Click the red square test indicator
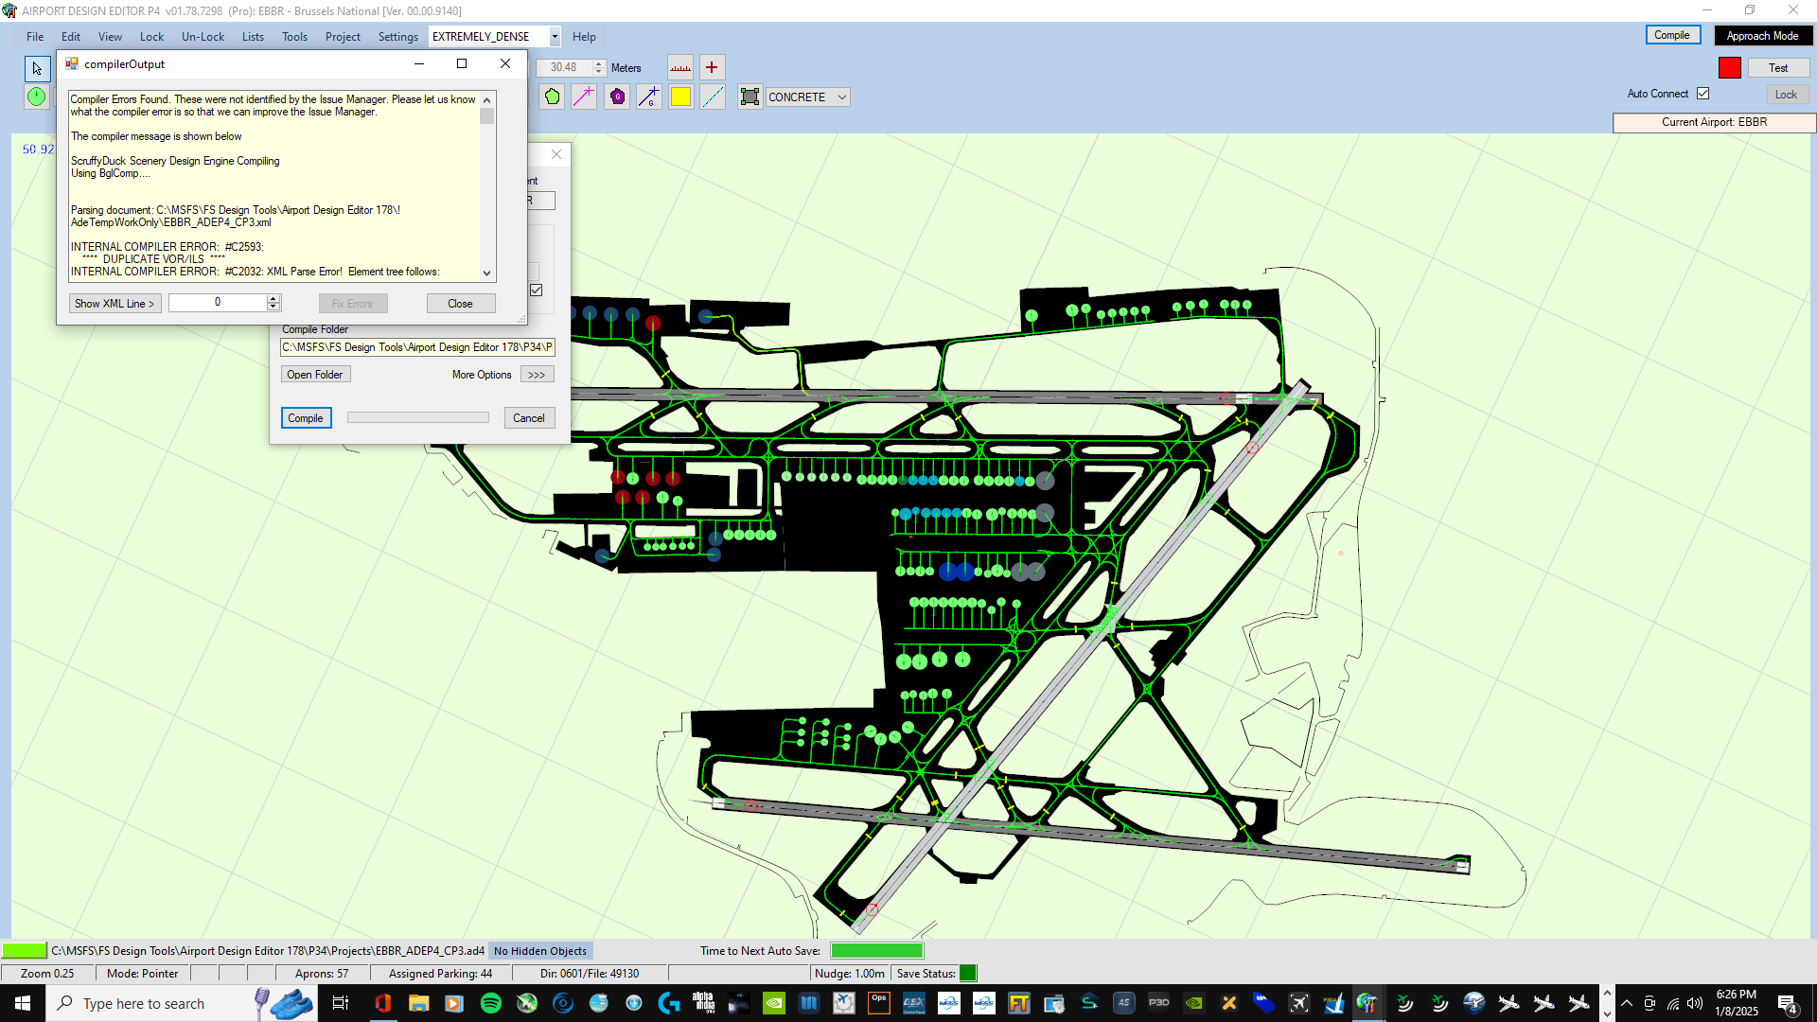 coord(1729,68)
